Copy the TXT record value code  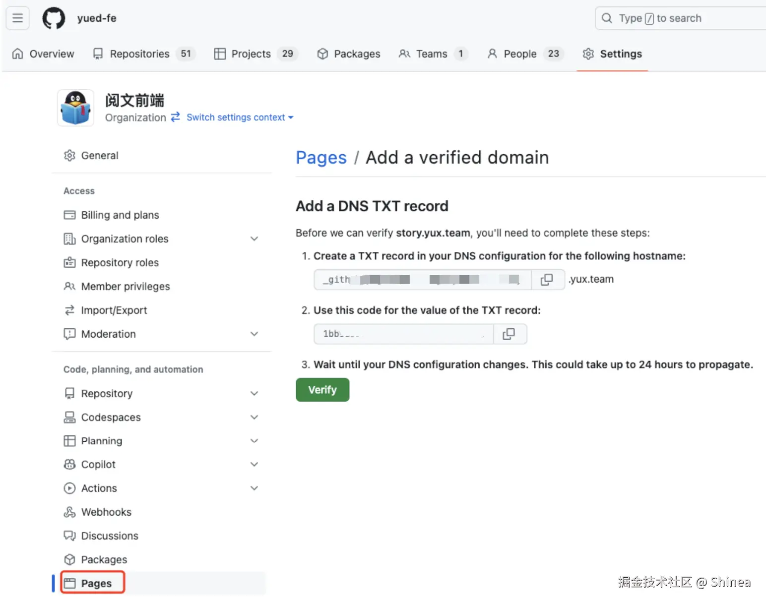coord(510,334)
